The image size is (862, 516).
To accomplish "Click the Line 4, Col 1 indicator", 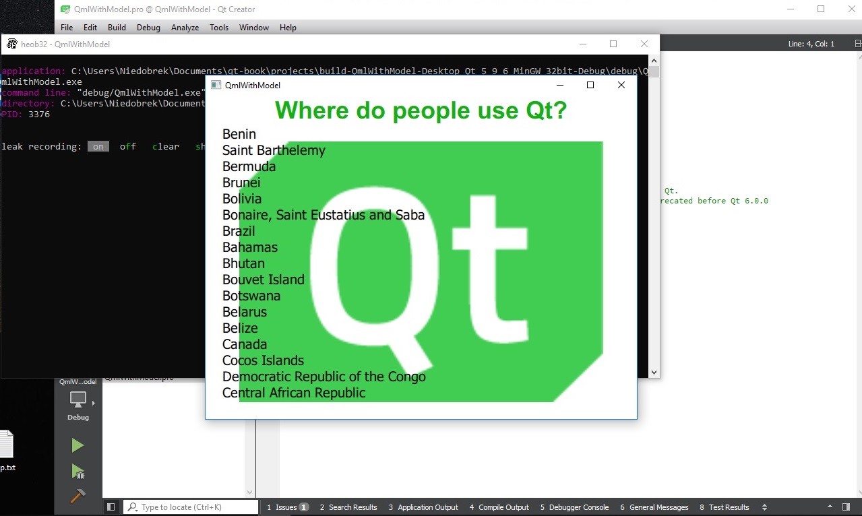I will 811,44.
